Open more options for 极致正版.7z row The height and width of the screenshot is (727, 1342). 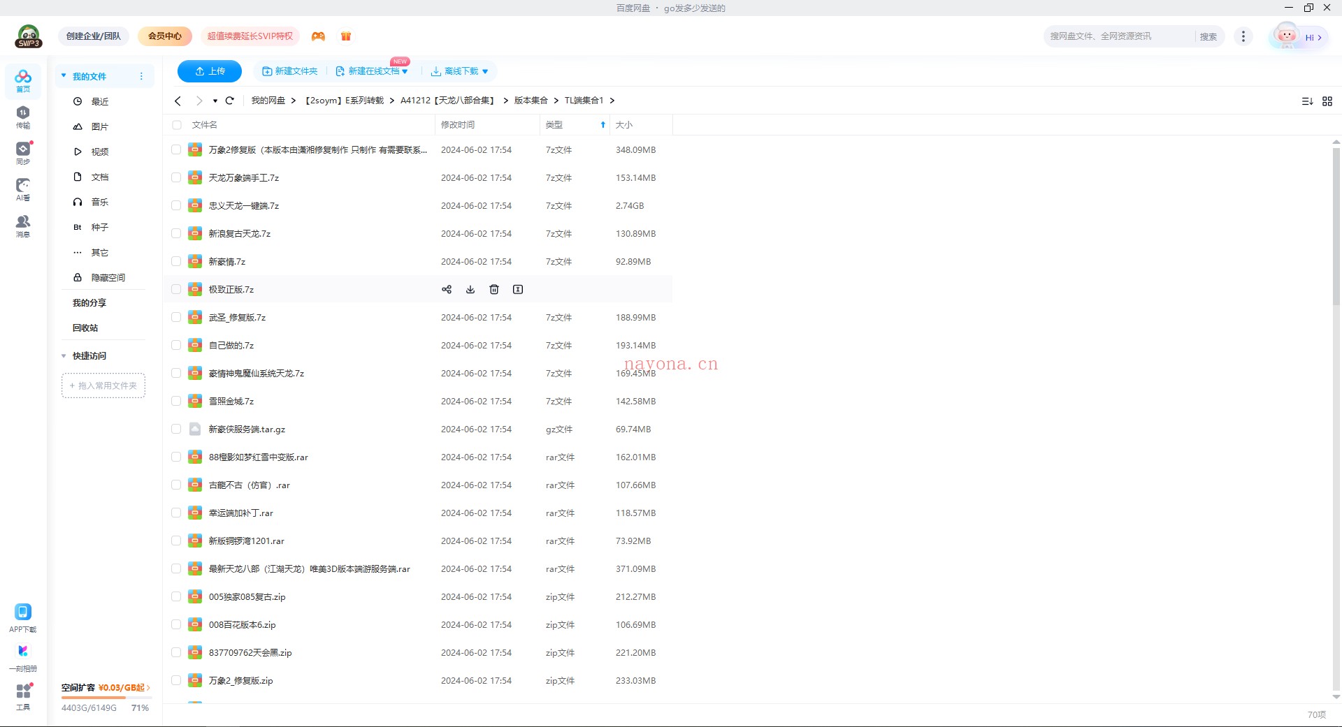(518, 289)
